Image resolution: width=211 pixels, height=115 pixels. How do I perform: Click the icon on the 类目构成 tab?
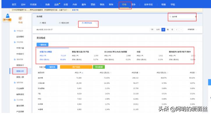(x=83, y=23)
